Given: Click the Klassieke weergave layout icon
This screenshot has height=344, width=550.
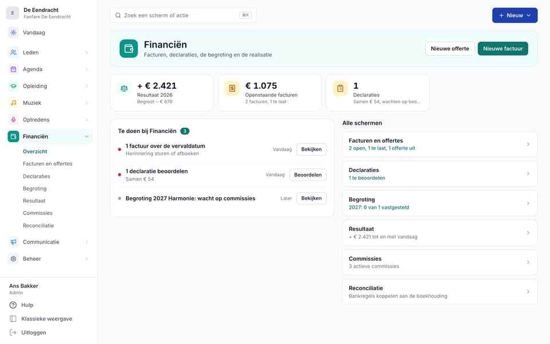Looking at the screenshot, I should click(13, 319).
